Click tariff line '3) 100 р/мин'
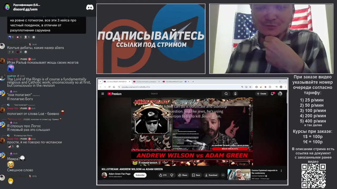337x189 pixels. (x=313, y=111)
